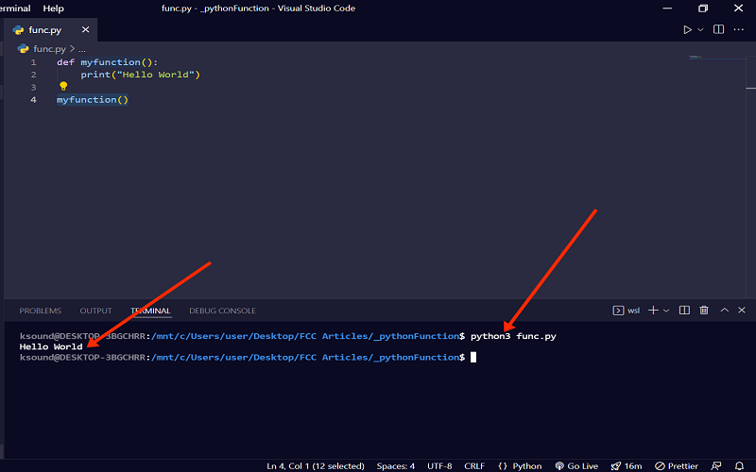Change the CRLF line ending setting
This screenshot has width=756, height=472.
[x=474, y=465]
